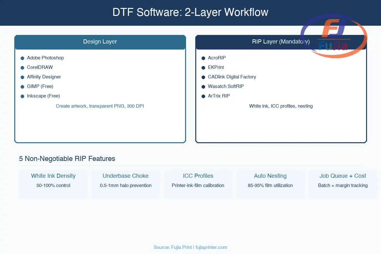381x254 pixels.
Task: Click the "Batch + margin tracking" text
Action: click(343, 185)
